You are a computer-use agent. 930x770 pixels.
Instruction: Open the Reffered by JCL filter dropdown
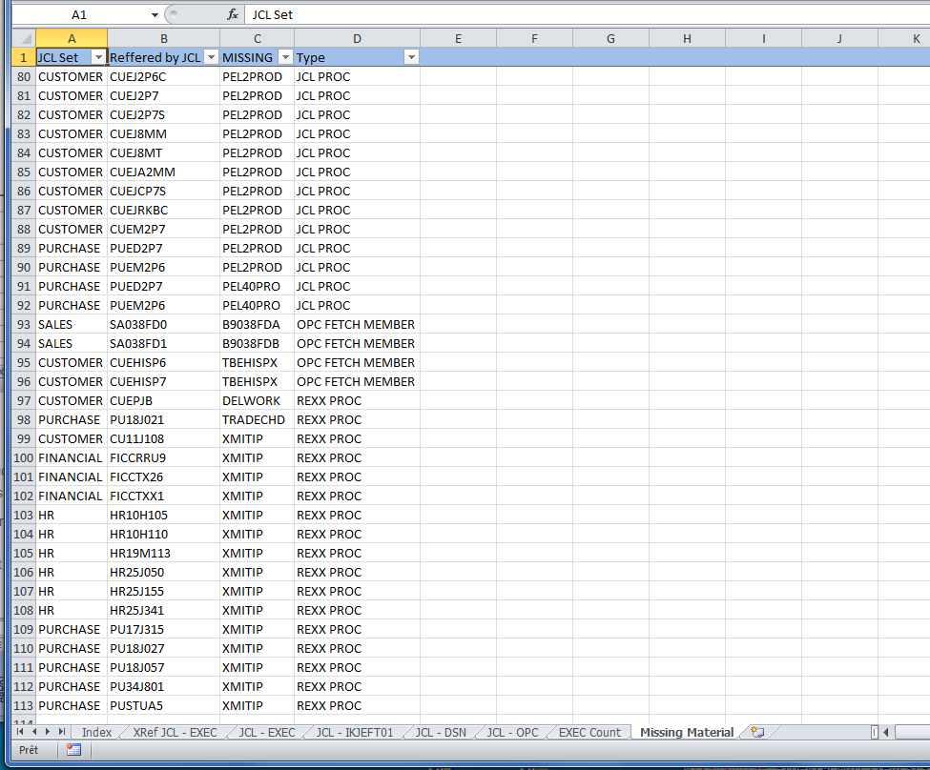coord(211,58)
